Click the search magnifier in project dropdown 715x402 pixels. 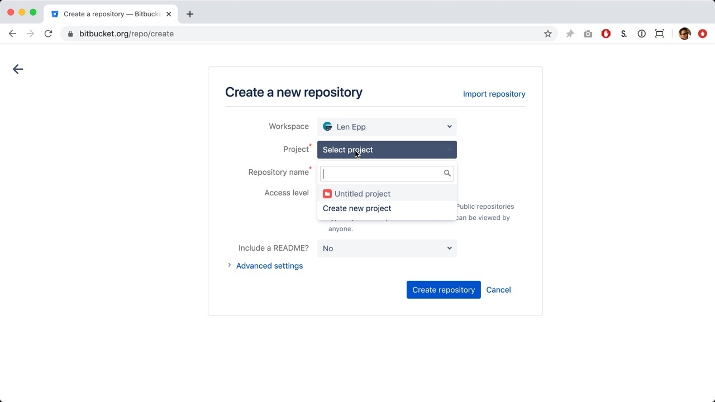[447, 174]
